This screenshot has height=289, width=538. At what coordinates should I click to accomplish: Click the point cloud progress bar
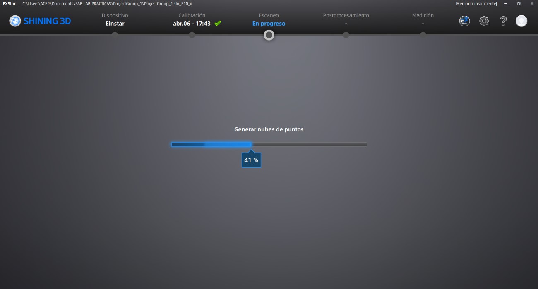(x=269, y=144)
